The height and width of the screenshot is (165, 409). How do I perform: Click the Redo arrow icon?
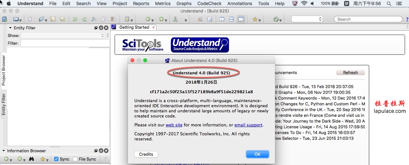coord(84,19)
